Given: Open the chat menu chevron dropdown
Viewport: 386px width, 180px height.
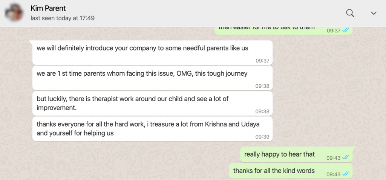Looking at the screenshot, I should tap(374, 13).
